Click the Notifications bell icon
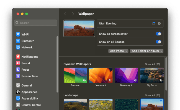The width and height of the screenshot is (180, 110). coord(18,57)
